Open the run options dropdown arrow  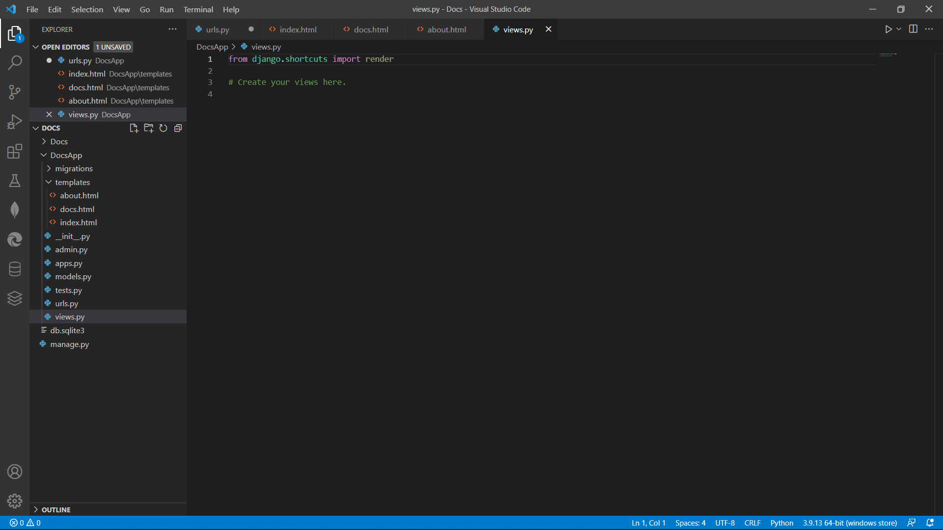(899, 29)
